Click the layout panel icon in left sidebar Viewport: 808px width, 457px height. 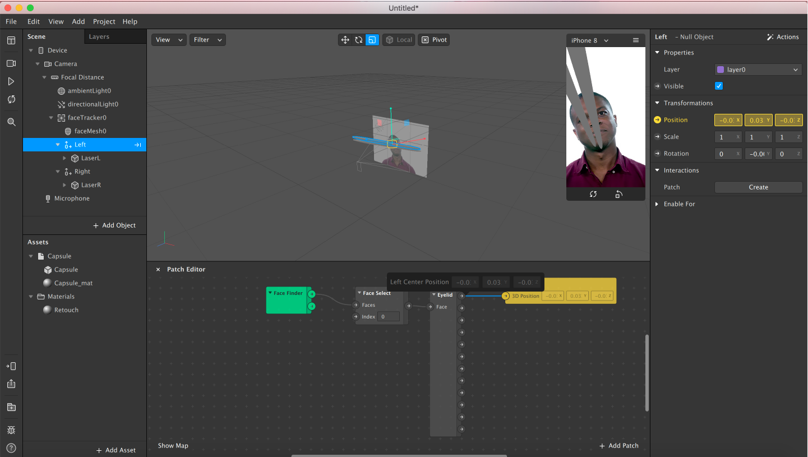tap(11, 40)
